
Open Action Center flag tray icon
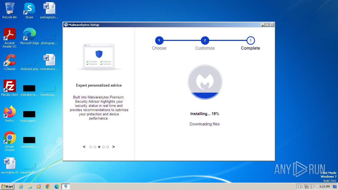(x=313, y=187)
